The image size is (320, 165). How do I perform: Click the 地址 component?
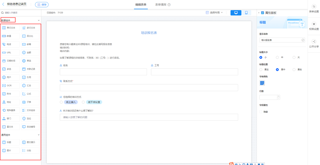(10, 102)
